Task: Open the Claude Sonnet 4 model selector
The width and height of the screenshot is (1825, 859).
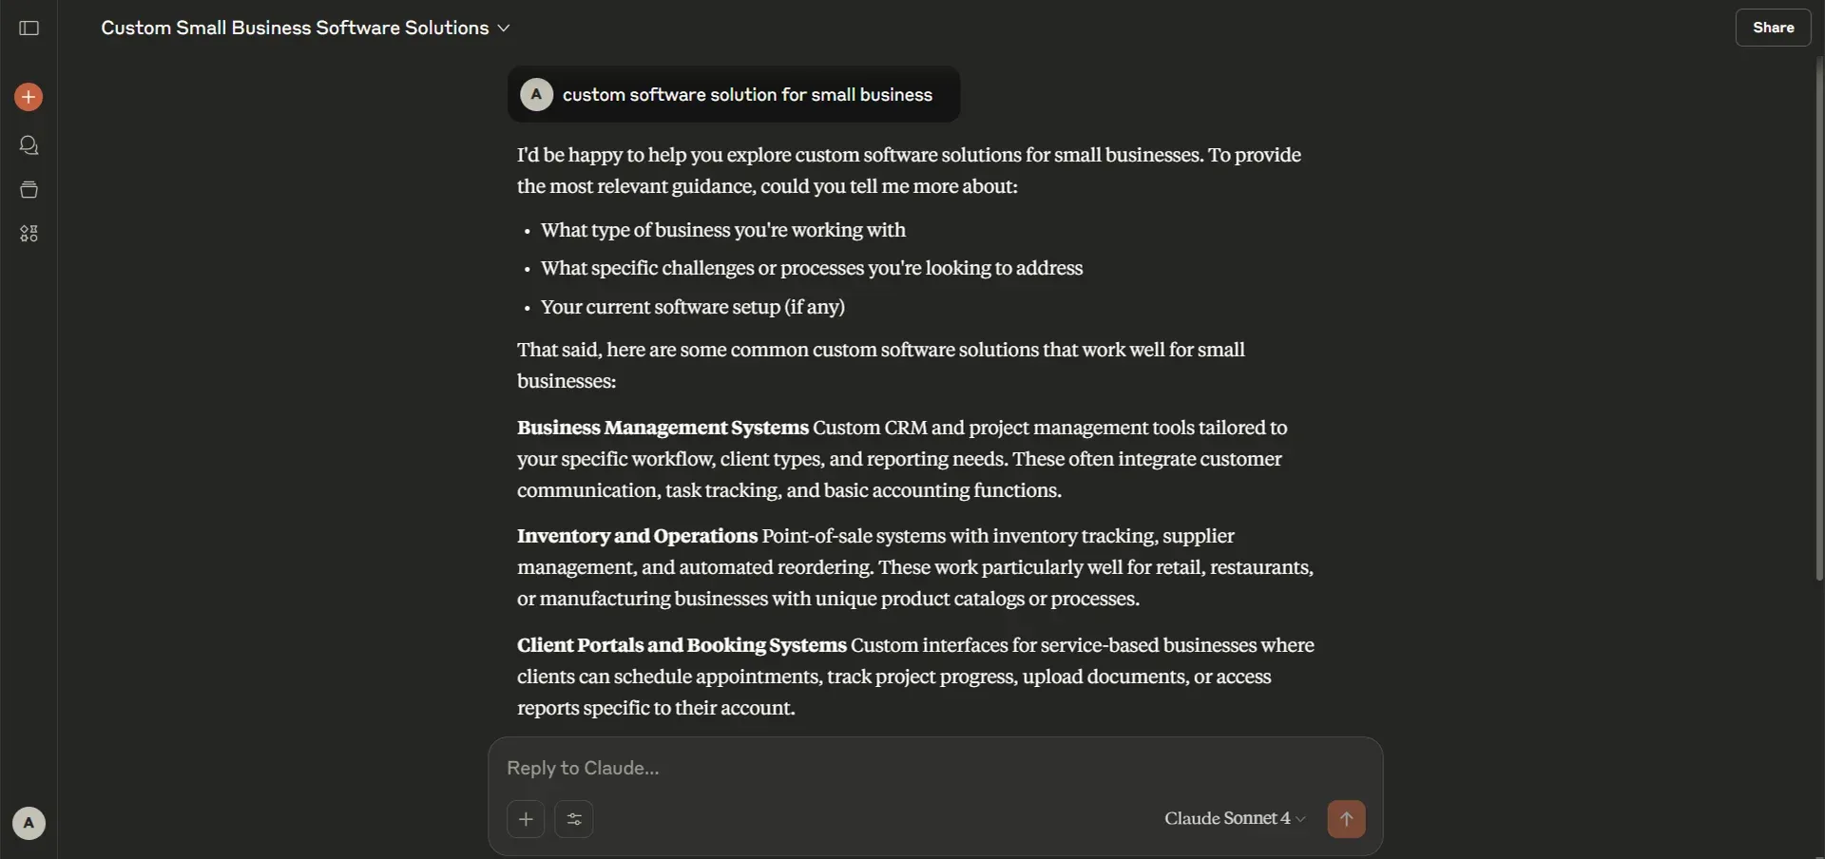Action: pyautogui.click(x=1235, y=818)
